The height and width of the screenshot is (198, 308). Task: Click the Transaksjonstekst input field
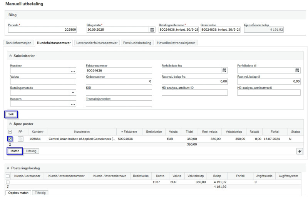click(119, 103)
